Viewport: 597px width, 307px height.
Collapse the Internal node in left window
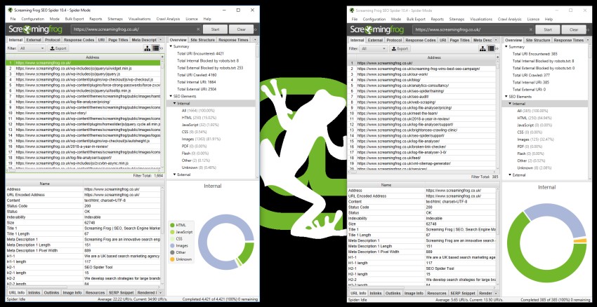click(174, 103)
